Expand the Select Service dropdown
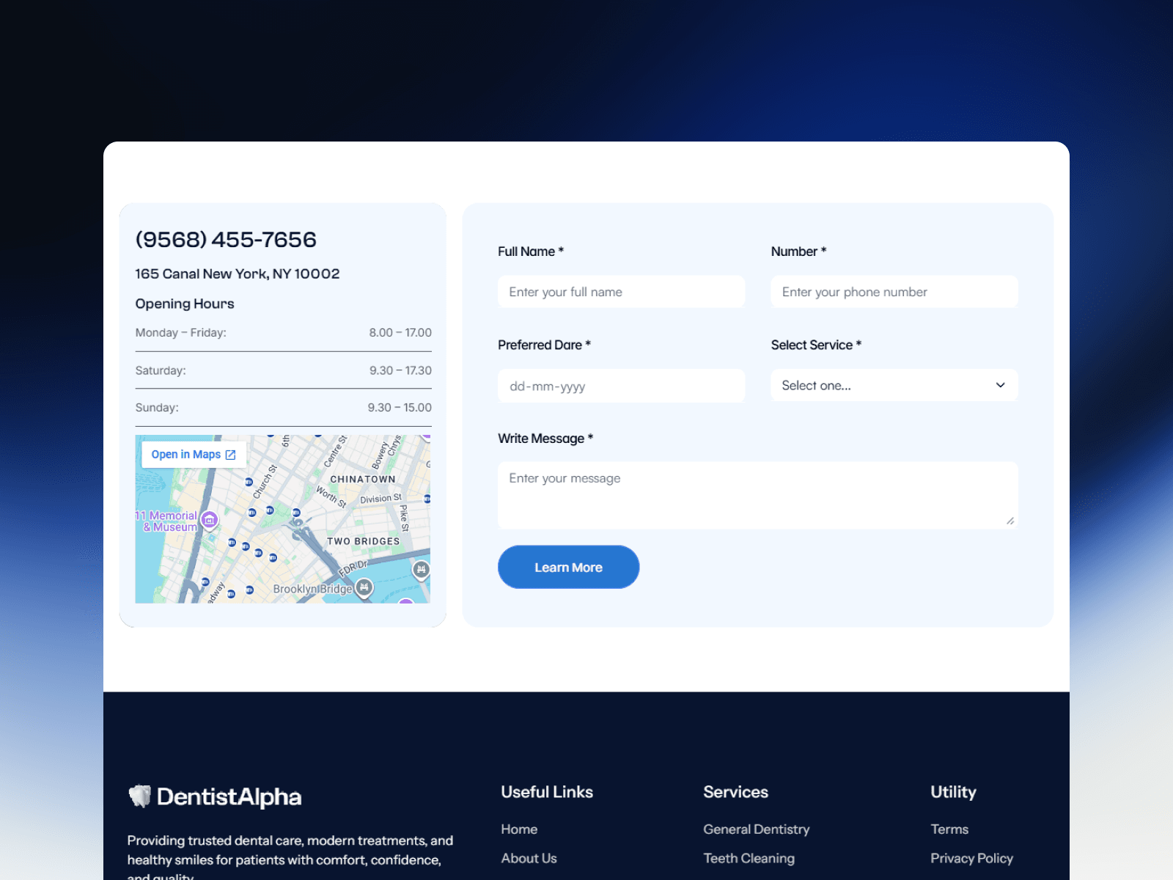 click(894, 385)
